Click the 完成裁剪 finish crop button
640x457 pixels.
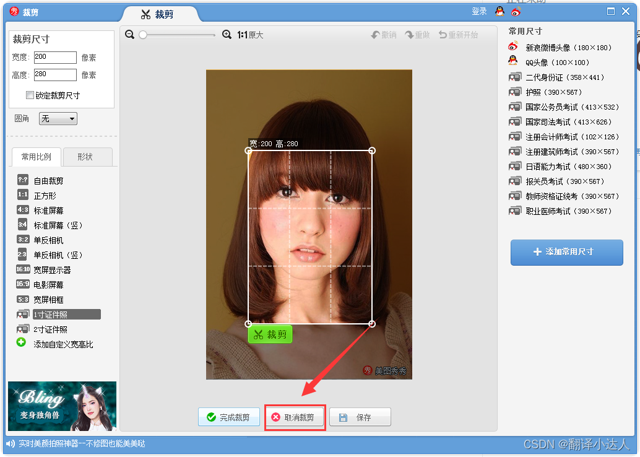click(229, 417)
